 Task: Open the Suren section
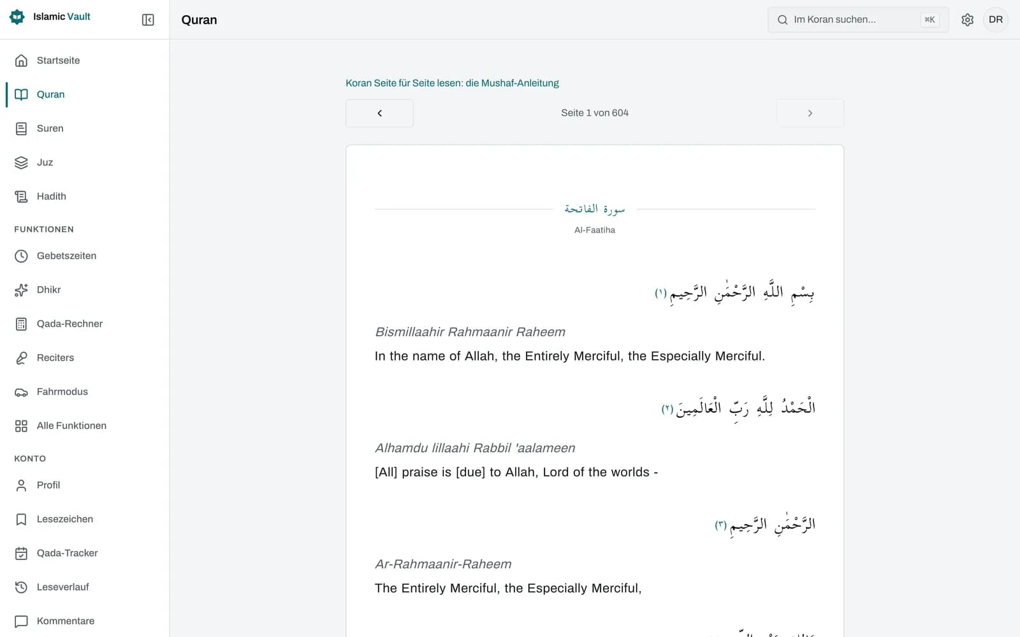pos(85,129)
